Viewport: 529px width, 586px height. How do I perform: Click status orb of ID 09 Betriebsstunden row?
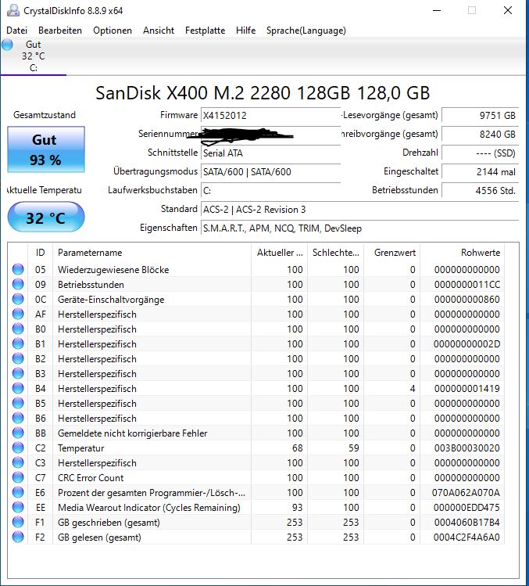coord(18,285)
